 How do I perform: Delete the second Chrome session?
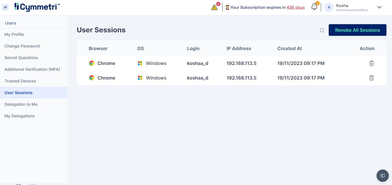click(x=371, y=78)
